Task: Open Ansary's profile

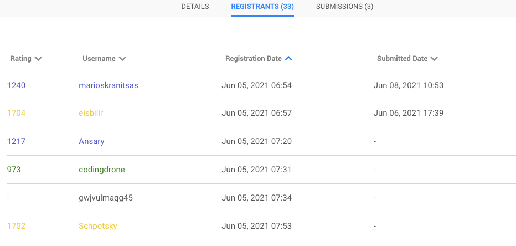Action: [x=92, y=141]
